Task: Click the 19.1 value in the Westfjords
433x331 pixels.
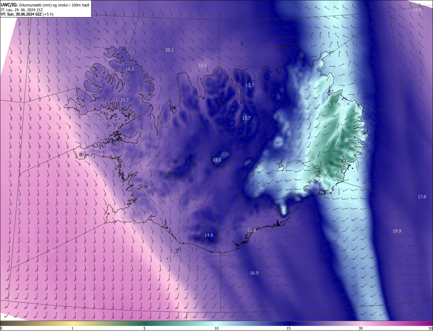Action: click(130, 69)
